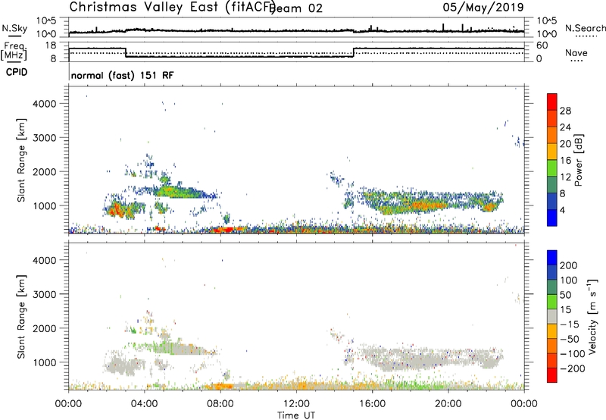Screen dimensions: 606x420
Task: Click the 'N.Search' legend label
Action: 586,28
